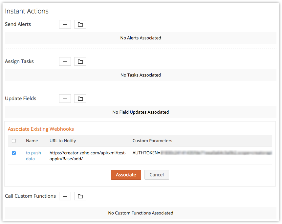
Task: Open folder icon next to Send Alerts
Action: (x=80, y=24)
